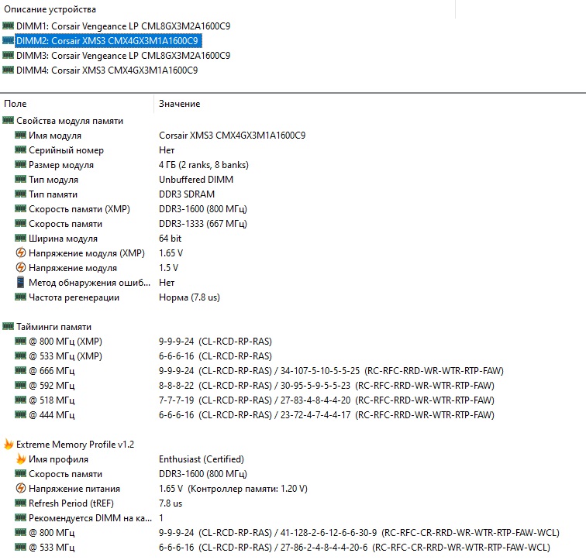Select the 'Напряжение питания' field row
Screen dimensions: 586x560
tap(74, 489)
